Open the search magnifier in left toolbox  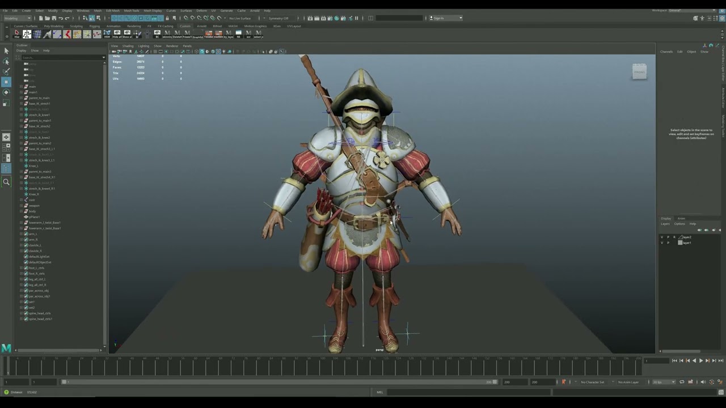pyautogui.click(x=6, y=182)
